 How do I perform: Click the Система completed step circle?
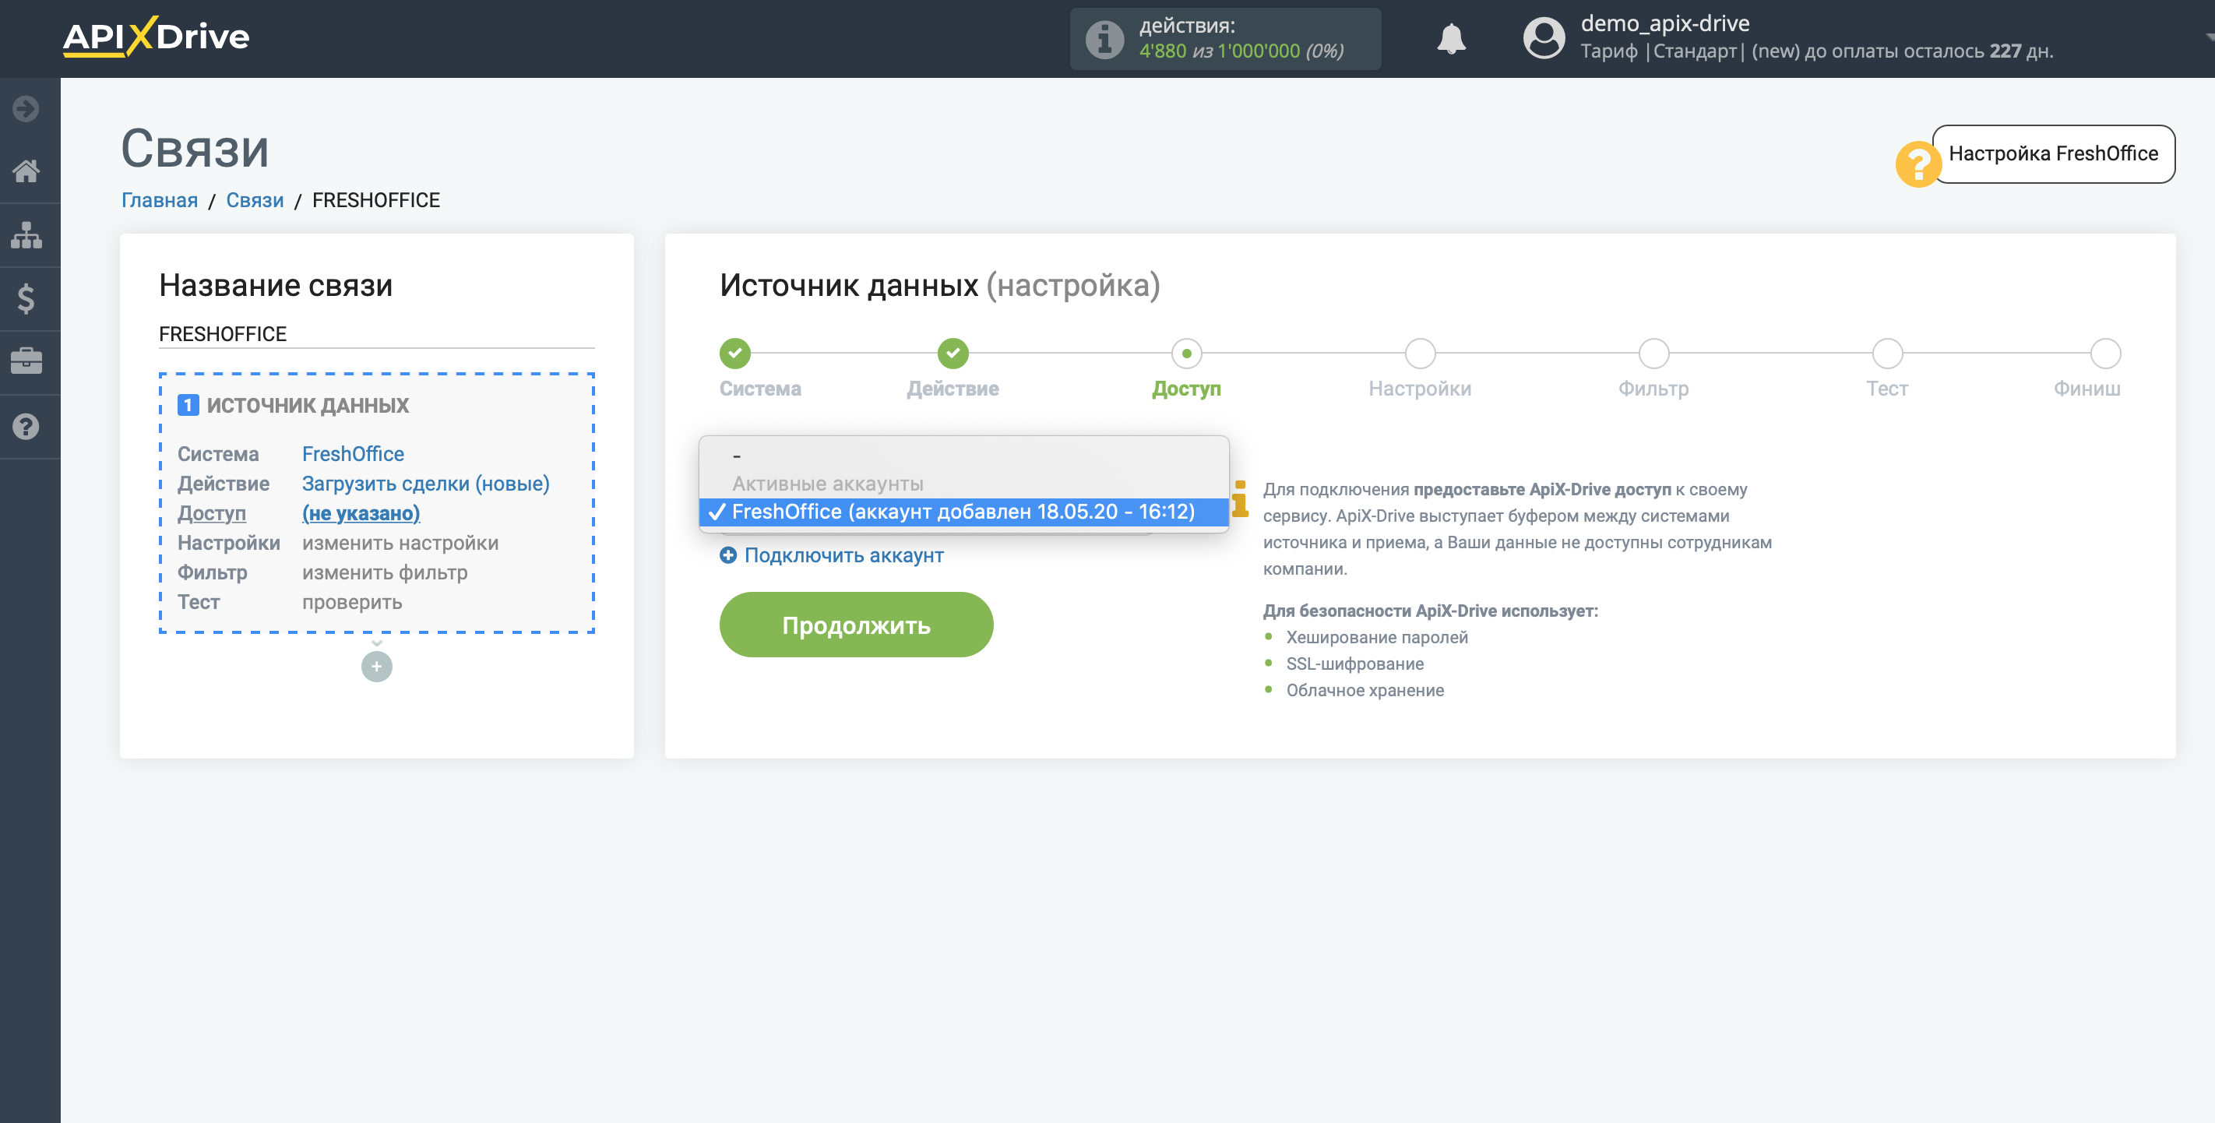tap(735, 353)
